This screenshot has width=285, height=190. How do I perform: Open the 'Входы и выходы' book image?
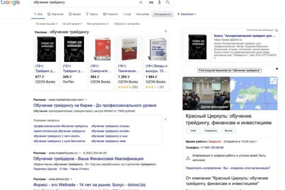[157, 49]
